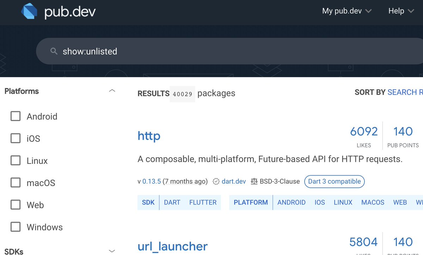Select the LINUX platform tag
The image size is (423, 255).
(x=343, y=203)
